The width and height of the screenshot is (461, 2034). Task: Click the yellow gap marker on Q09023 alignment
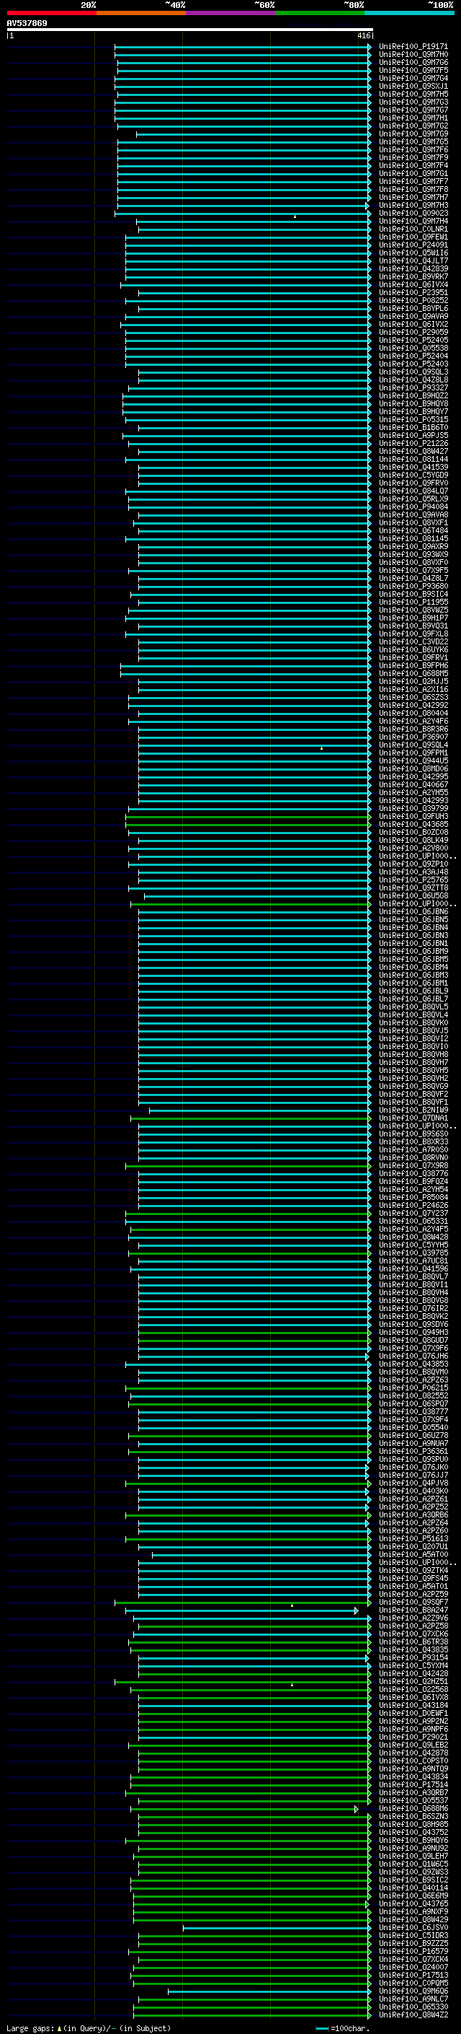click(x=295, y=216)
